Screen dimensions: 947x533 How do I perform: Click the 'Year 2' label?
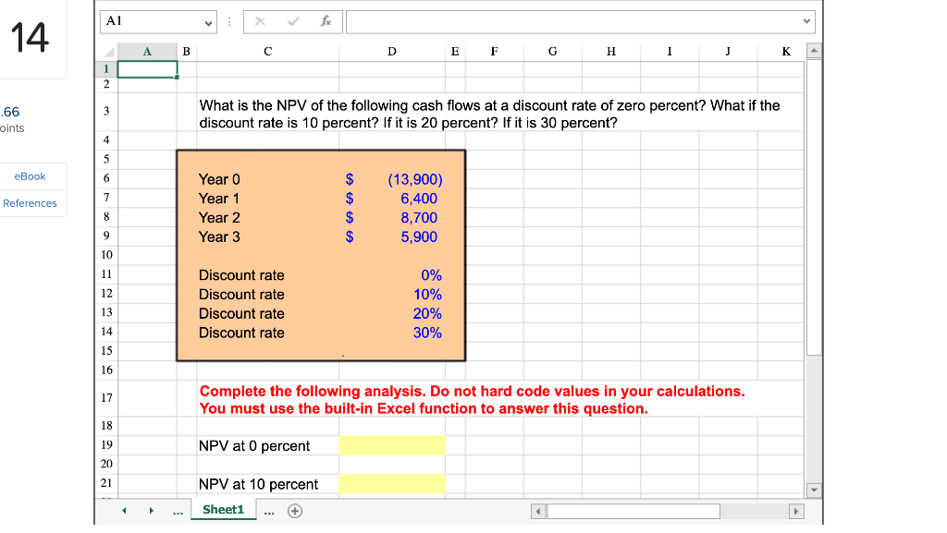click(x=219, y=218)
